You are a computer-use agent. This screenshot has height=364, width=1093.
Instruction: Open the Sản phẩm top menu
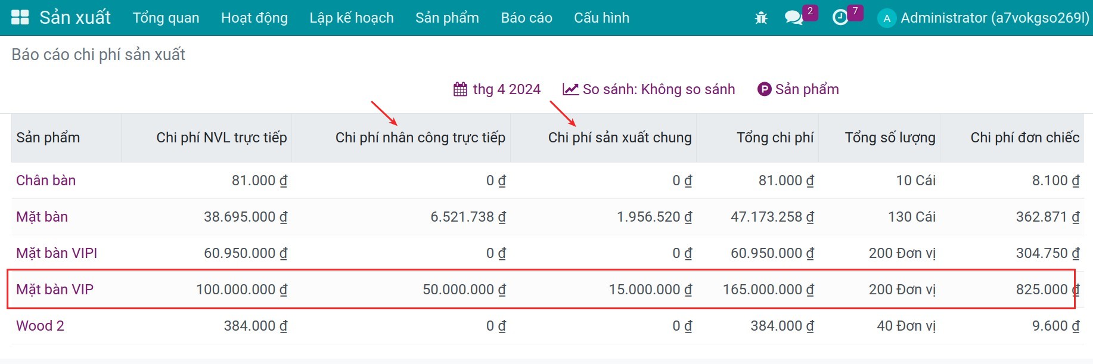[447, 18]
